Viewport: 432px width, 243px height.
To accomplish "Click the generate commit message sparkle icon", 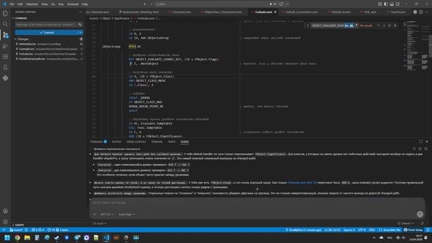I will coord(80,24).
